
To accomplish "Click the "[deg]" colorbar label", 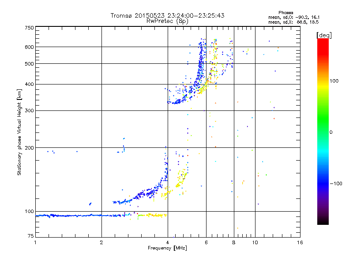I will (324, 35).
